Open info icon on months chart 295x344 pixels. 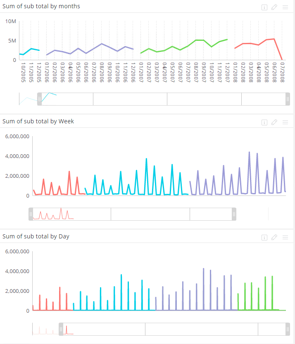tap(264, 7)
